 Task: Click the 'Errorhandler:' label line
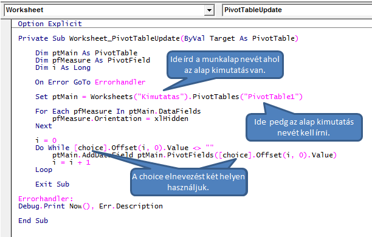pyautogui.click(x=46, y=199)
